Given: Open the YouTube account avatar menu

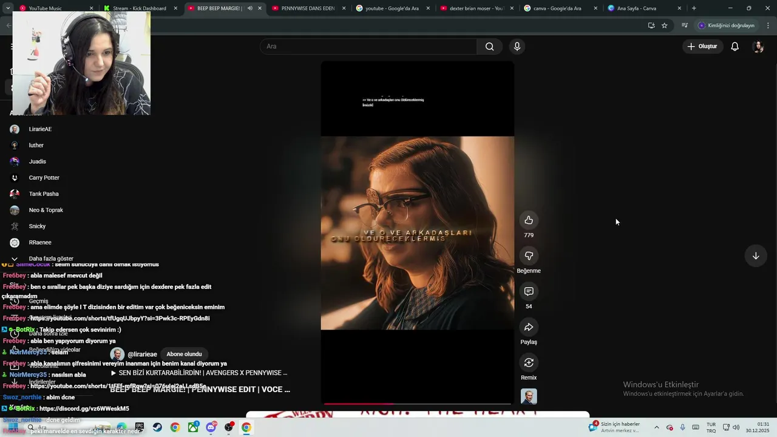Looking at the screenshot, I should (758, 47).
